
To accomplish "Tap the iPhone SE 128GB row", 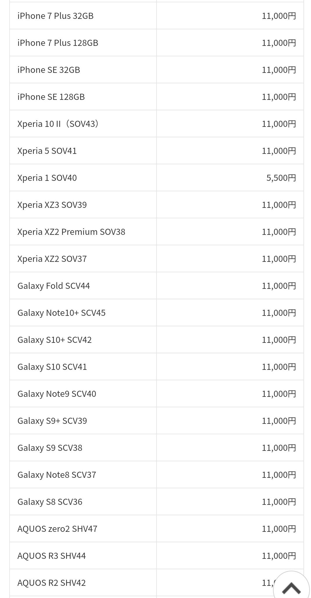I will [51, 97].
